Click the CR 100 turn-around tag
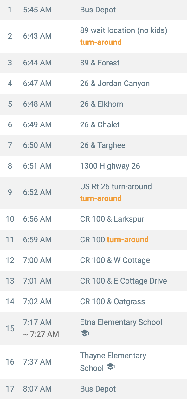This screenshot has height=402, width=187. click(128, 239)
